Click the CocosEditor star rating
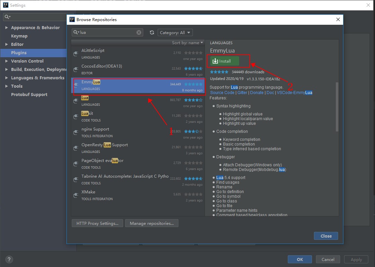375x267 pixels. pyautogui.click(x=193, y=69)
